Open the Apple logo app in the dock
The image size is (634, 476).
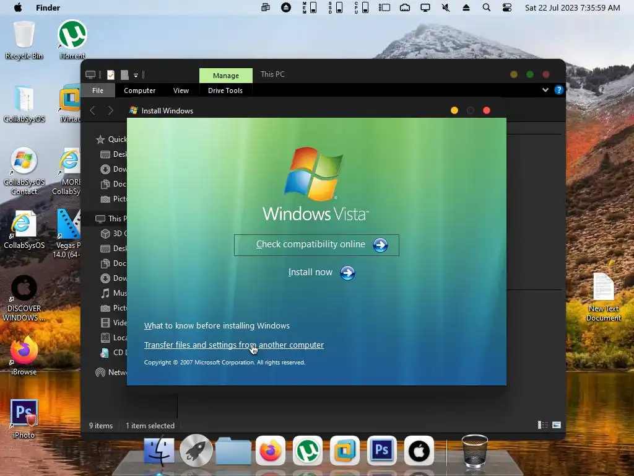pos(419,451)
